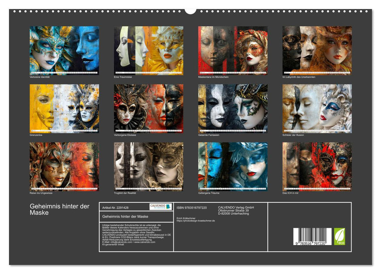Click the 'Maskentanz im Mondschein' thumbnail image

pos(233,50)
